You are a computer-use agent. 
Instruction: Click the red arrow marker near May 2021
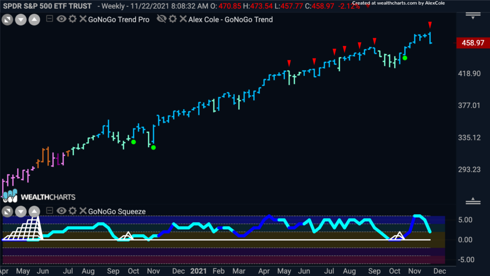point(289,63)
